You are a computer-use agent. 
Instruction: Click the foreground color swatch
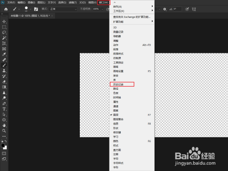pos(3,145)
